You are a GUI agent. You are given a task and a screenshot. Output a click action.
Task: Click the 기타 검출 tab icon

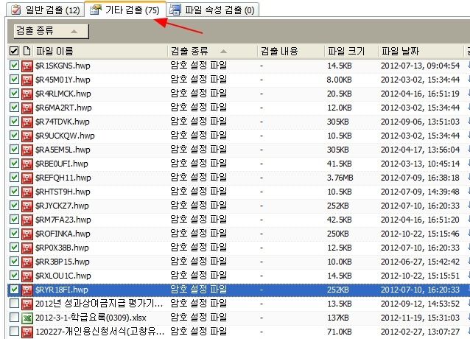pos(96,10)
